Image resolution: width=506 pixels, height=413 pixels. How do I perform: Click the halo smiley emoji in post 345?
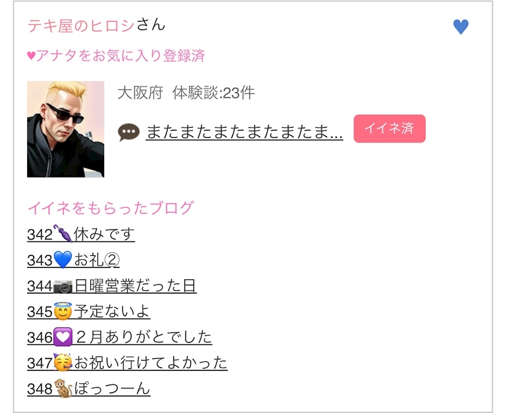pyautogui.click(x=63, y=311)
